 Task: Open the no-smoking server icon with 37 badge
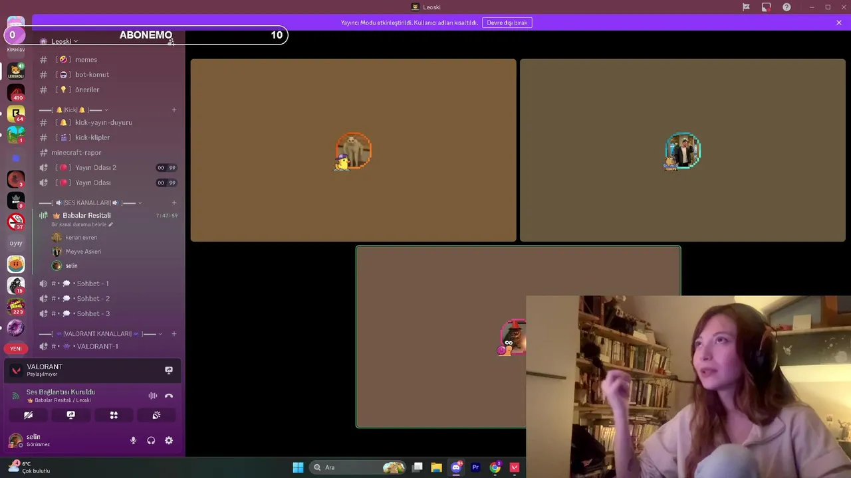16,221
